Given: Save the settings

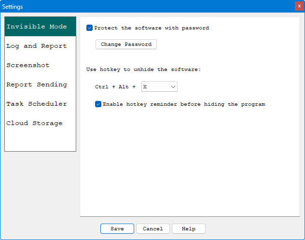Looking at the screenshot, I should pos(117,229).
